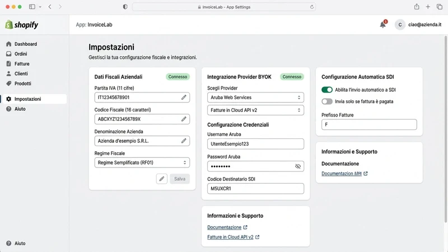Viewport: 448px width, 252px height.
Task: Click the Impostazioni gear icon
Action: [x=8, y=99]
